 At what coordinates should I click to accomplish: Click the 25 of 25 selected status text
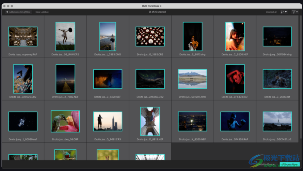point(157,12)
